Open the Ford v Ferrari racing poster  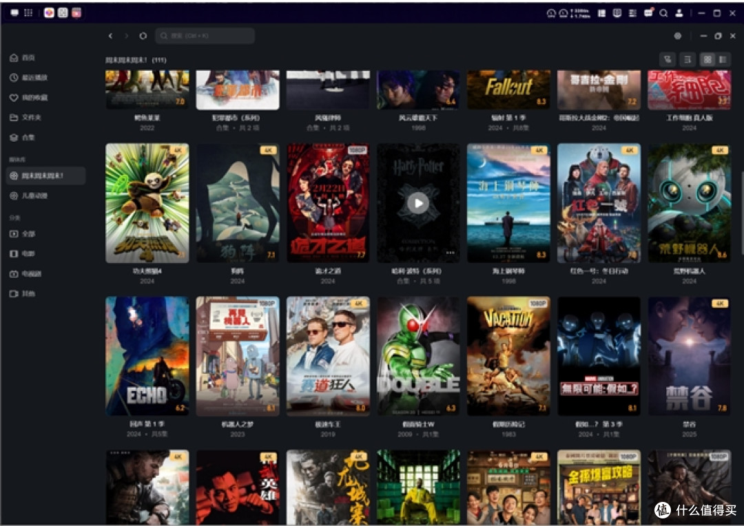coord(328,356)
